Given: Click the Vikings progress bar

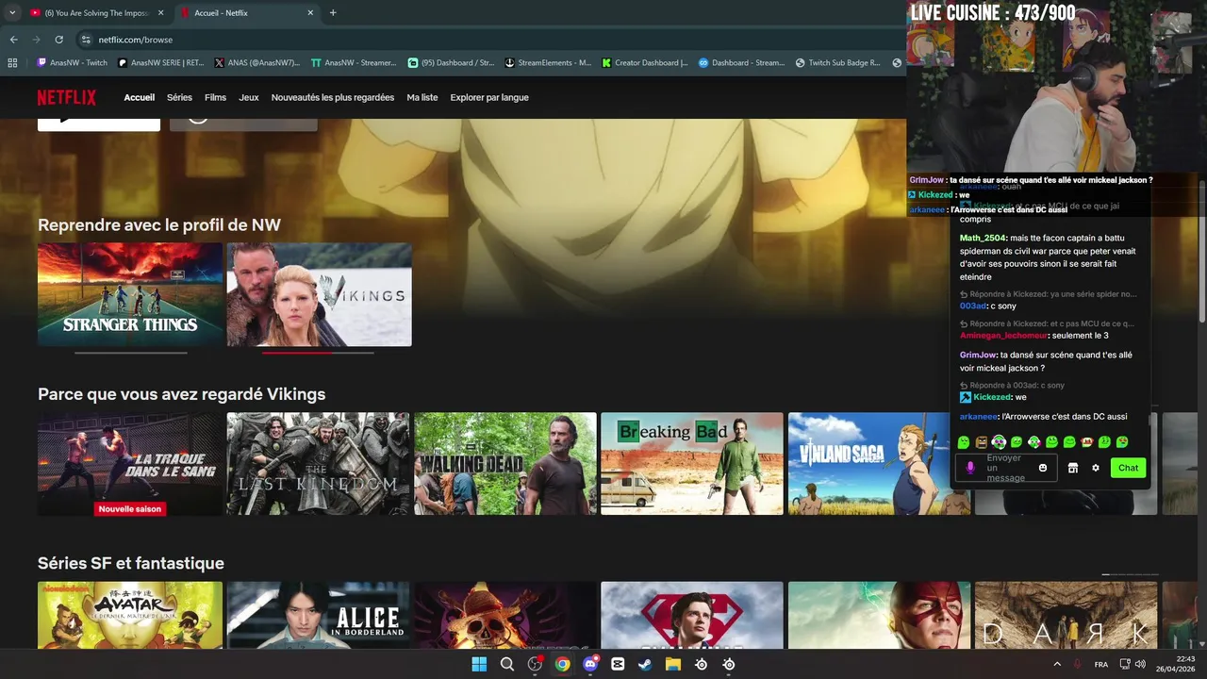Looking at the screenshot, I should (x=319, y=353).
